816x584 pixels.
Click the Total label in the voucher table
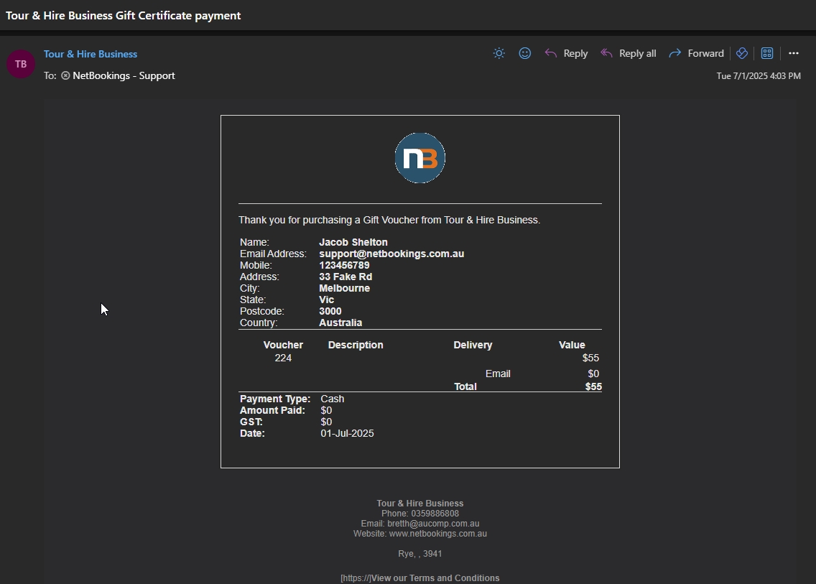pyautogui.click(x=465, y=386)
